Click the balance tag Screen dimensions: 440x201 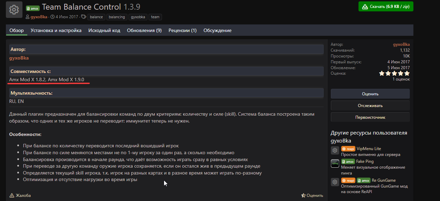click(96, 17)
